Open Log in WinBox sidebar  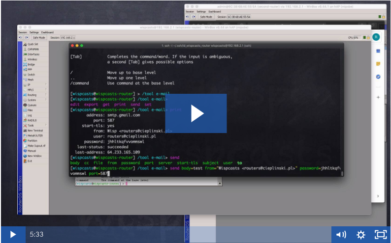coord(30,115)
